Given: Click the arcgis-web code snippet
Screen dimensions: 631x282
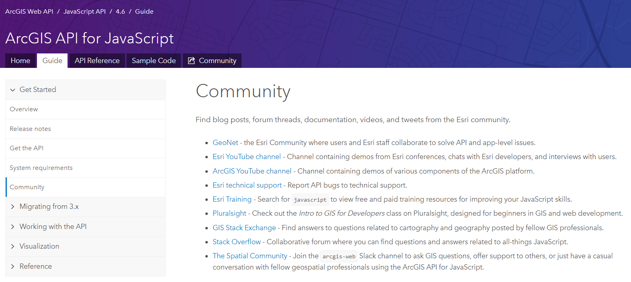Looking at the screenshot, I should [339, 256].
